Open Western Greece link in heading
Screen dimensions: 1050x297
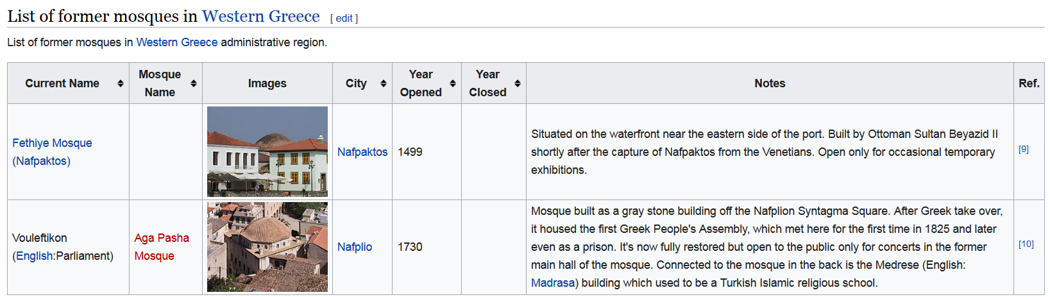260,16
